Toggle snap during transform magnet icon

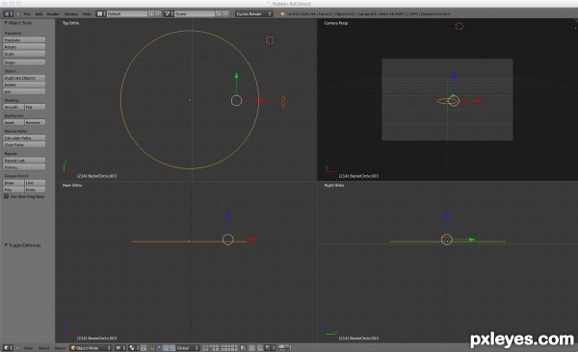coord(260,348)
